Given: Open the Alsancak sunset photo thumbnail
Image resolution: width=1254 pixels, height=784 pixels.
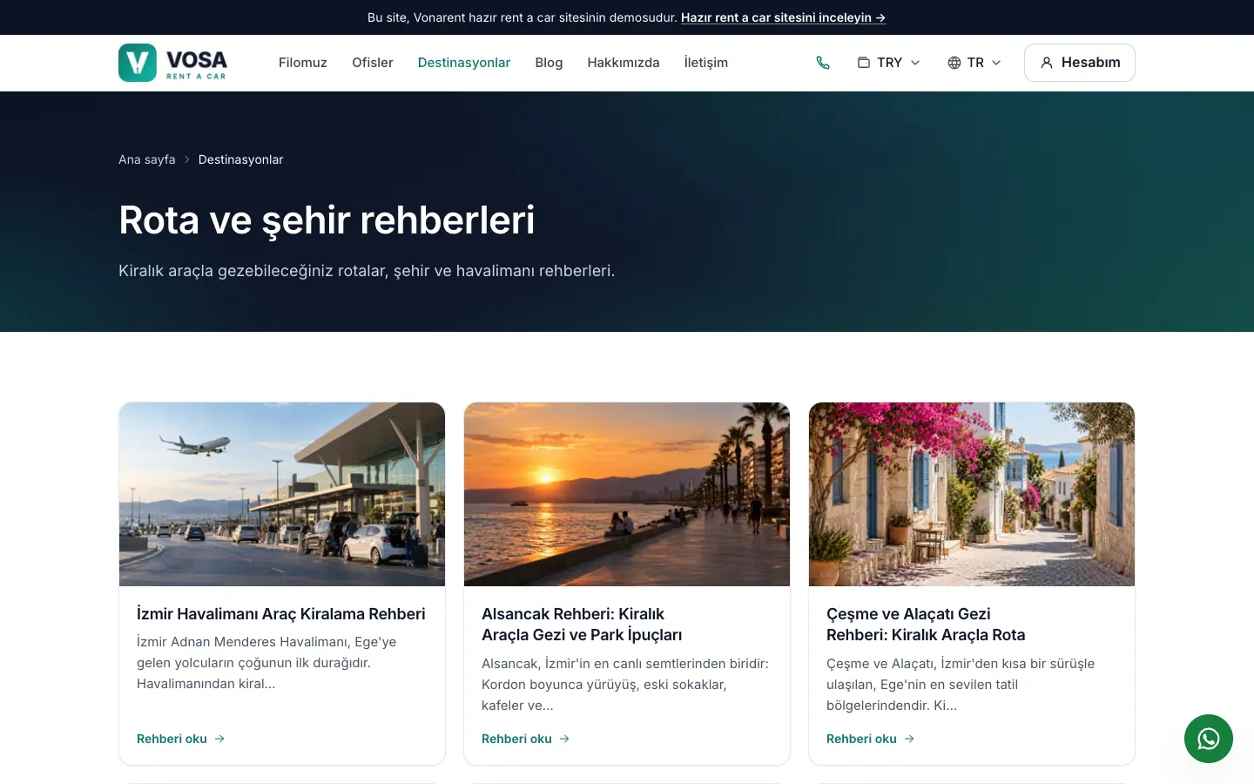Looking at the screenshot, I should [x=627, y=494].
